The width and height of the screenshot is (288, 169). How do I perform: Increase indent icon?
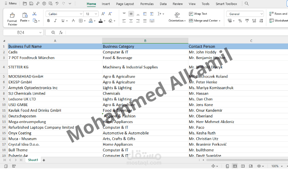[x=152, y=14]
